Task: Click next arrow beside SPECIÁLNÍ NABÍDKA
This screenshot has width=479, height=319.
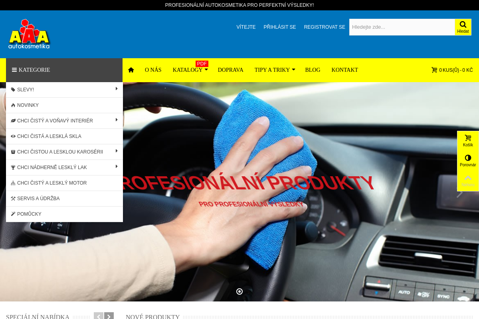Action: tap(109, 316)
